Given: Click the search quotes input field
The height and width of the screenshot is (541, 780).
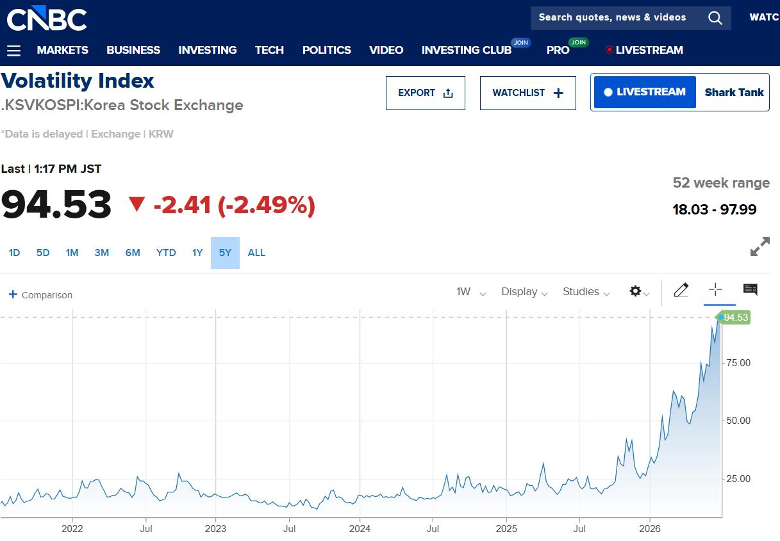Looking at the screenshot, I should tap(615, 18).
